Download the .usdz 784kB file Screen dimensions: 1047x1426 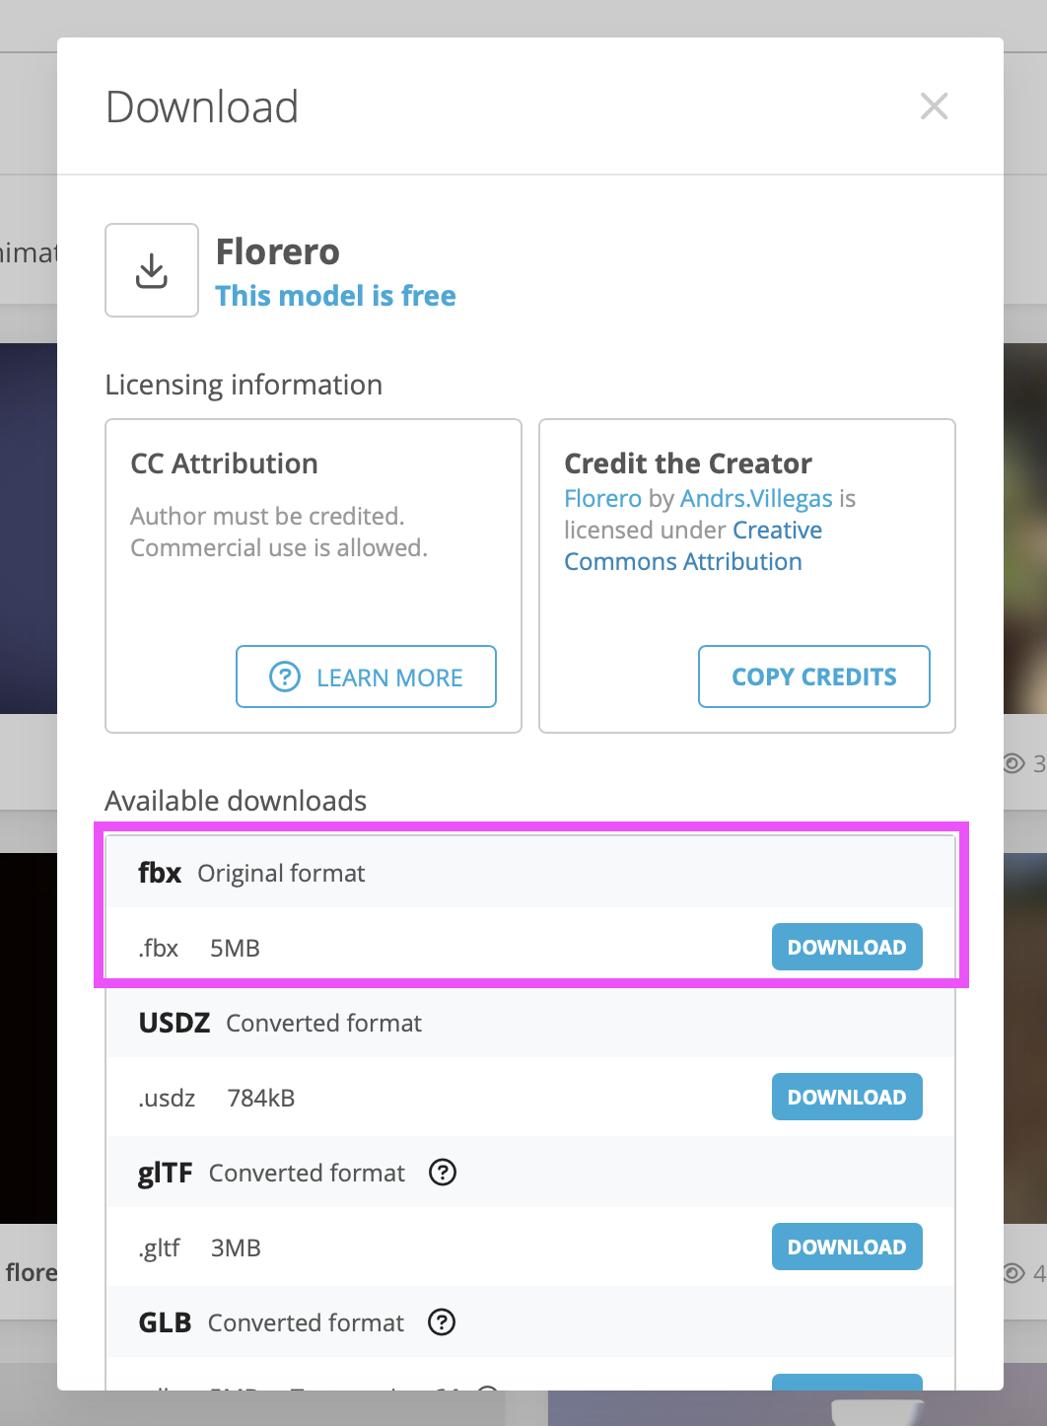tap(846, 1097)
